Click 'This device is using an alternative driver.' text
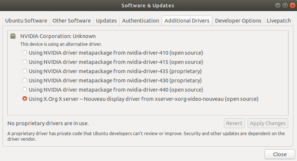Image resolution: width=297 pixels, height=161 pixels. click(x=61, y=44)
